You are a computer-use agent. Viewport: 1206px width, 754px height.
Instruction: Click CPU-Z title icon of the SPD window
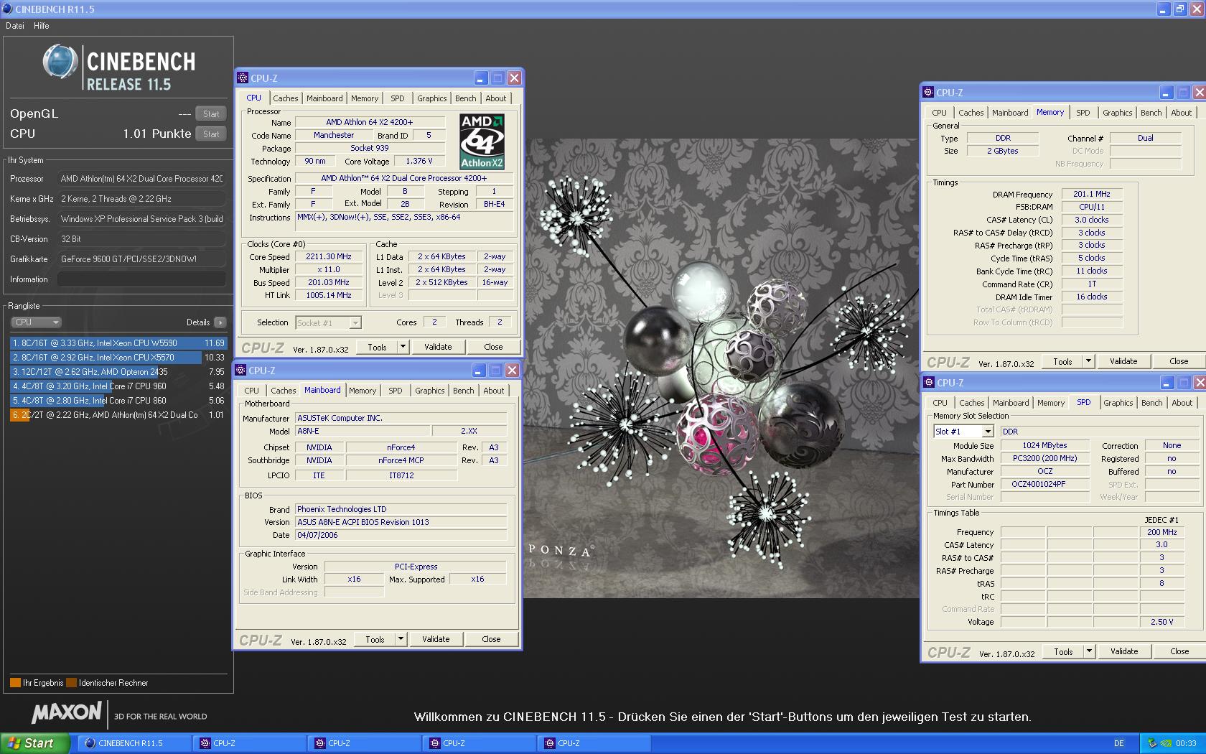(x=929, y=383)
